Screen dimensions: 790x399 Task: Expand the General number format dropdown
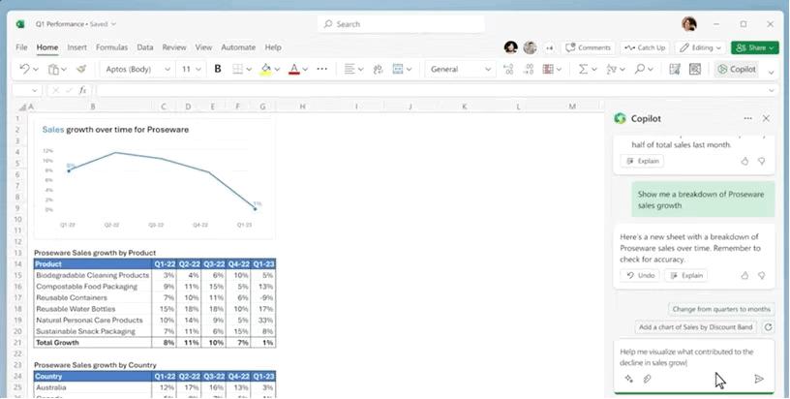point(461,69)
